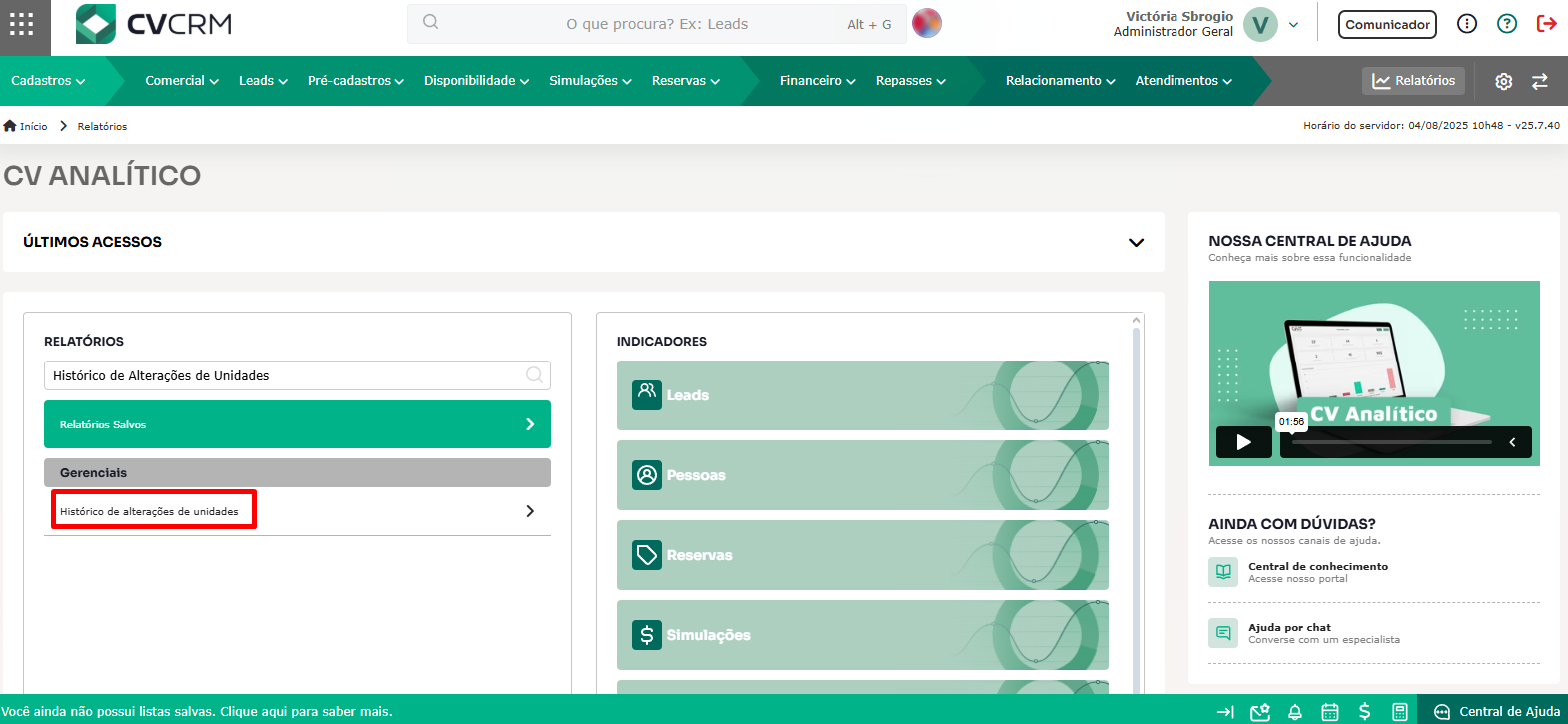Focus the global search field
The height and width of the screenshot is (724, 1568).
click(656, 24)
